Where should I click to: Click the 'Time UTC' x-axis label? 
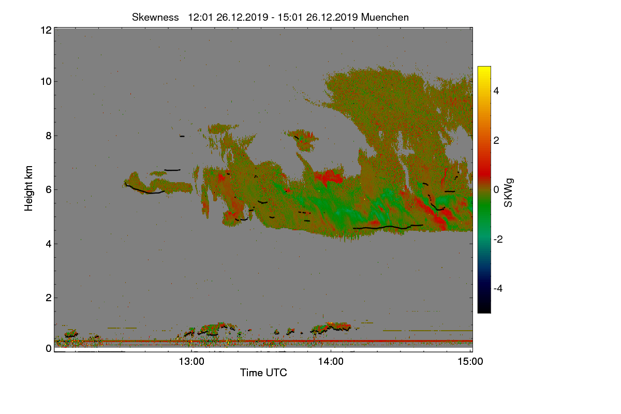[263, 373]
